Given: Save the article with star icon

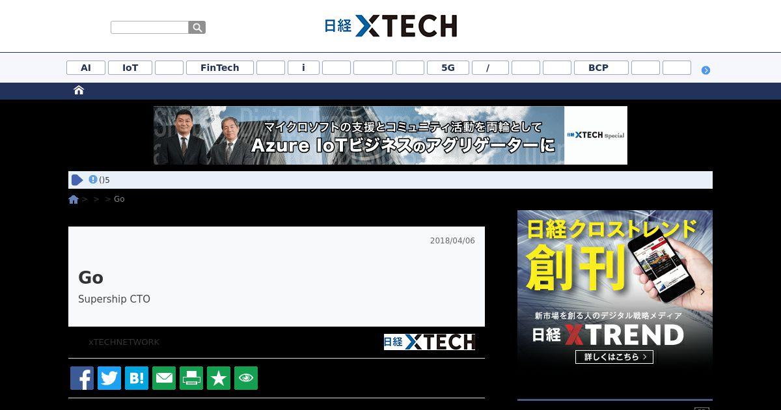Looking at the screenshot, I should click(219, 378).
